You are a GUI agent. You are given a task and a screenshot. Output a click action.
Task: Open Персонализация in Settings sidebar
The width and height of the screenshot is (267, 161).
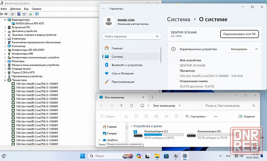point(131,82)
